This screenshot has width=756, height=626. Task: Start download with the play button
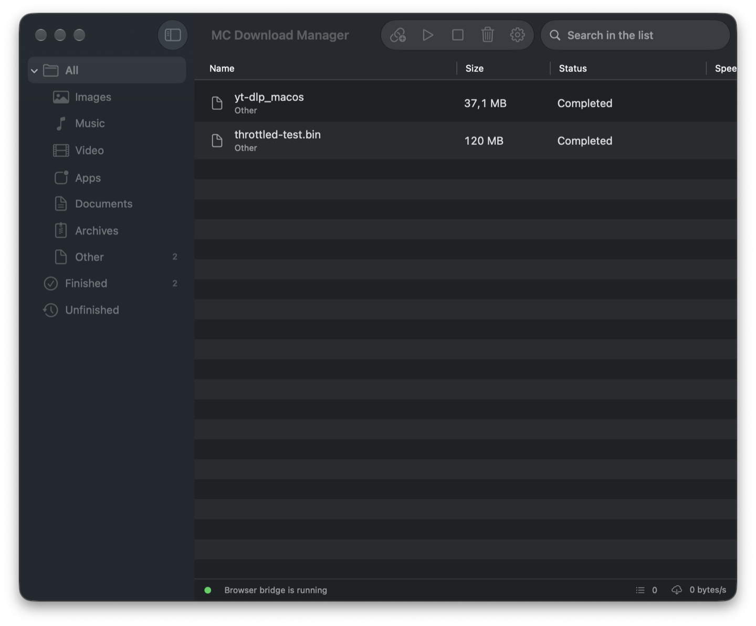click(428, 35)
